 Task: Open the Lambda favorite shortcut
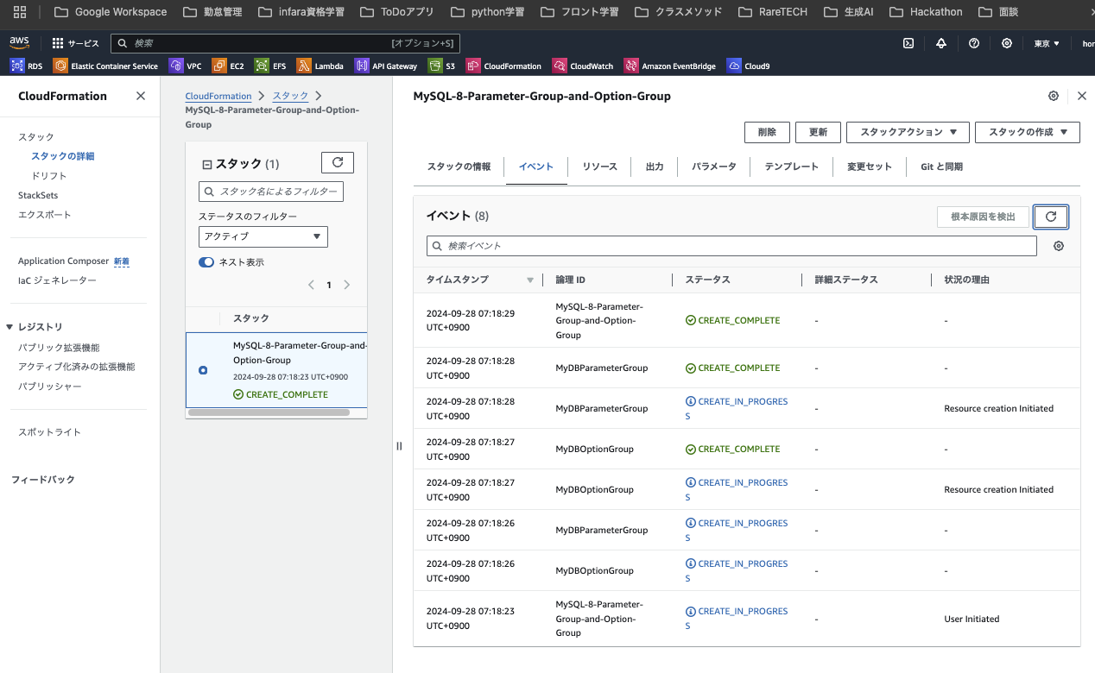(320, 65)
